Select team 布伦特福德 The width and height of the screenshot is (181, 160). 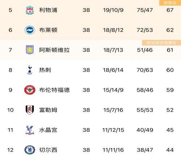tap(54, 90)
